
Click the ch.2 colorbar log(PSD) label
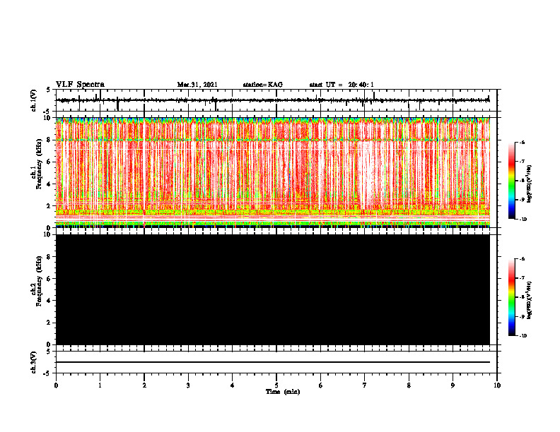[x=530, y=300]
